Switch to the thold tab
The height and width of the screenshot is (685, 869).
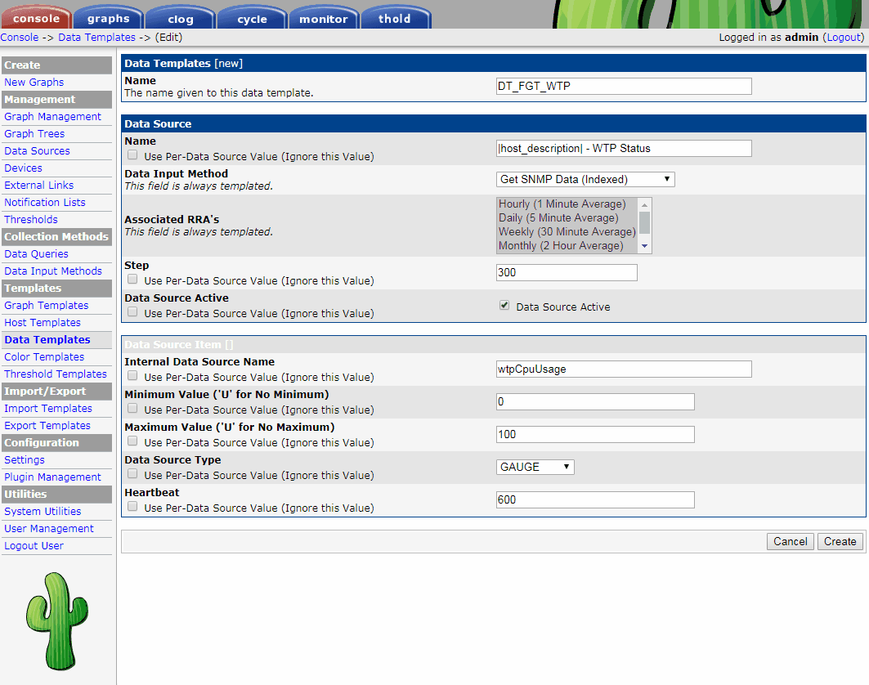[x=395, y=17]
